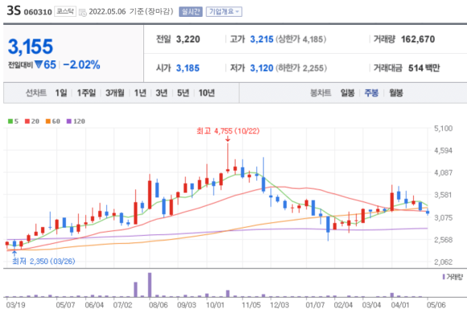Click the purple 120 moving average swatch
Image resolution: width=467 pixels, height=313 pixels.
pyautogui.click(x=69, y=121)
